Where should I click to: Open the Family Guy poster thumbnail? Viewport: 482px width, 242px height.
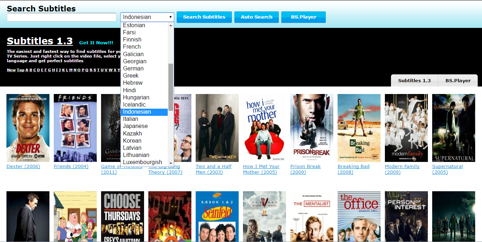point(75,217)
